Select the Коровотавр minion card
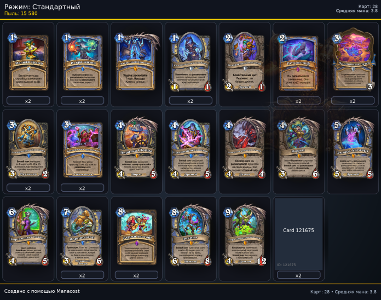Screen dimensions: 381x300 [x=82, y=235]
